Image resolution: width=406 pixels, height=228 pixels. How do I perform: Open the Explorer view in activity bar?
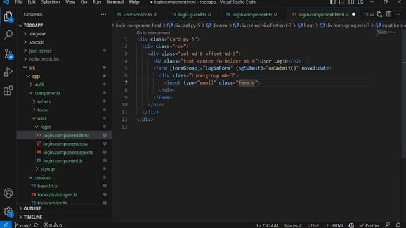point(8,17)
